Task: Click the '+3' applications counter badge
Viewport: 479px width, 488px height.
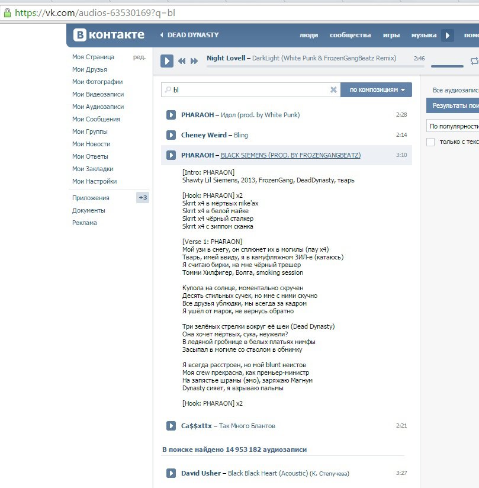Action: tap(143, 198)
